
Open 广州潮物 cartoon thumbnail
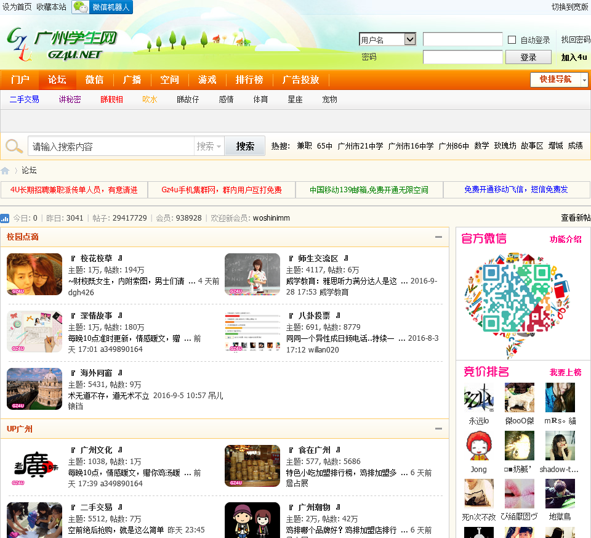pyautogui.click(x=252, y=520)
